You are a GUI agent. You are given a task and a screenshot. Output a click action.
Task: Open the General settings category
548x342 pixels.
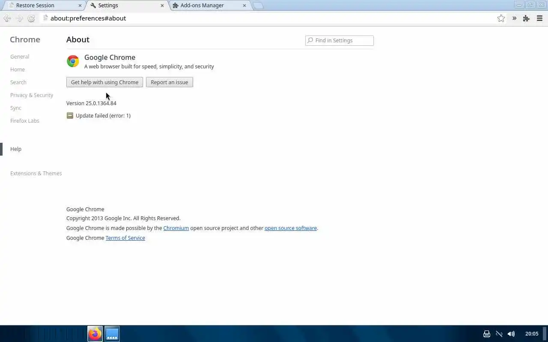pyautogui.click(x=20, y=56)
